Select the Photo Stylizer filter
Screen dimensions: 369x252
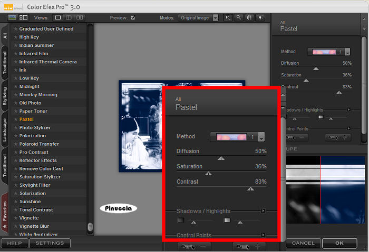click(35, 127)
